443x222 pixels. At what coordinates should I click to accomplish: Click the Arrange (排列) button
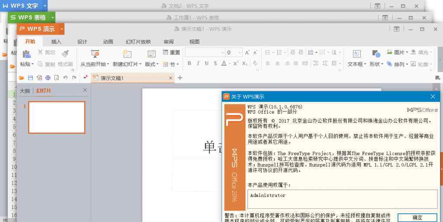[397, 64]
